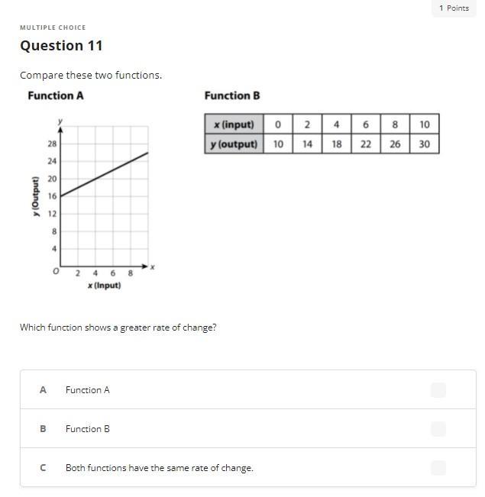Select the letter B option label
485x497 pixels.
tap(43, 429)
